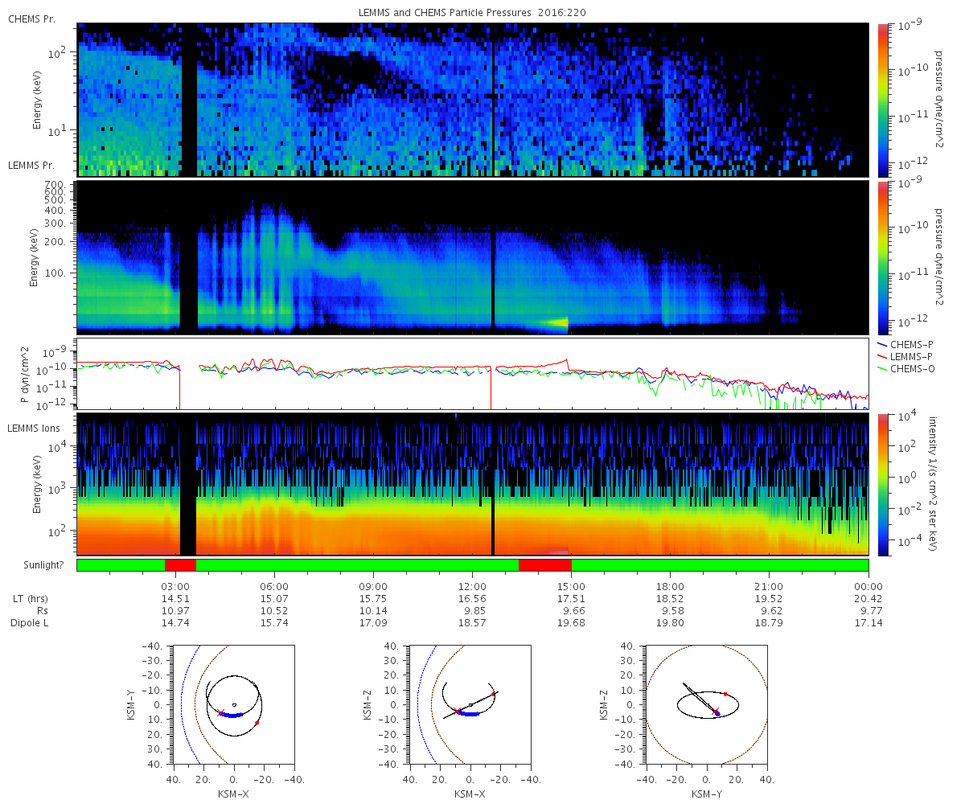Click the pressure color bar beside the CHEMS panel
Screen dimensions: 965x804
tap(882, 100)
